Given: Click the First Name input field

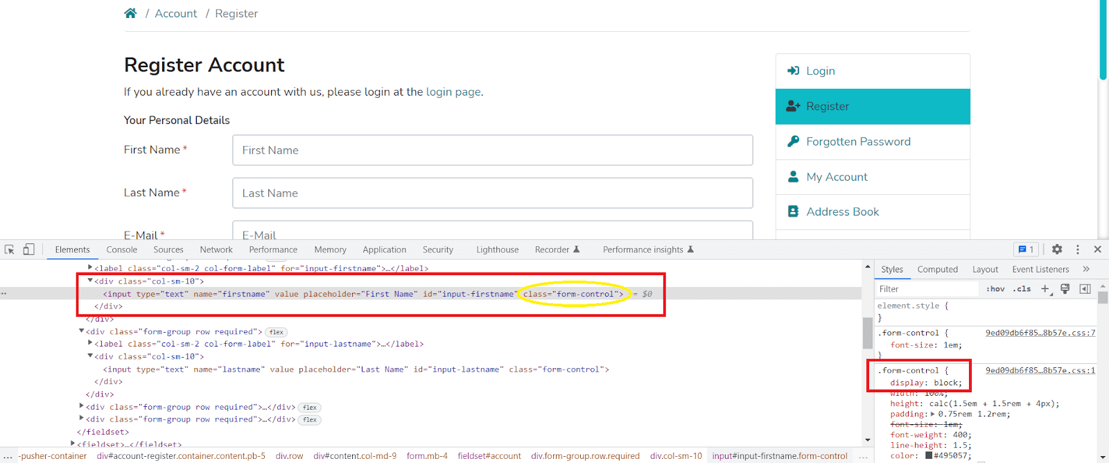Looking at the screenshot, I should pos(492,150).
